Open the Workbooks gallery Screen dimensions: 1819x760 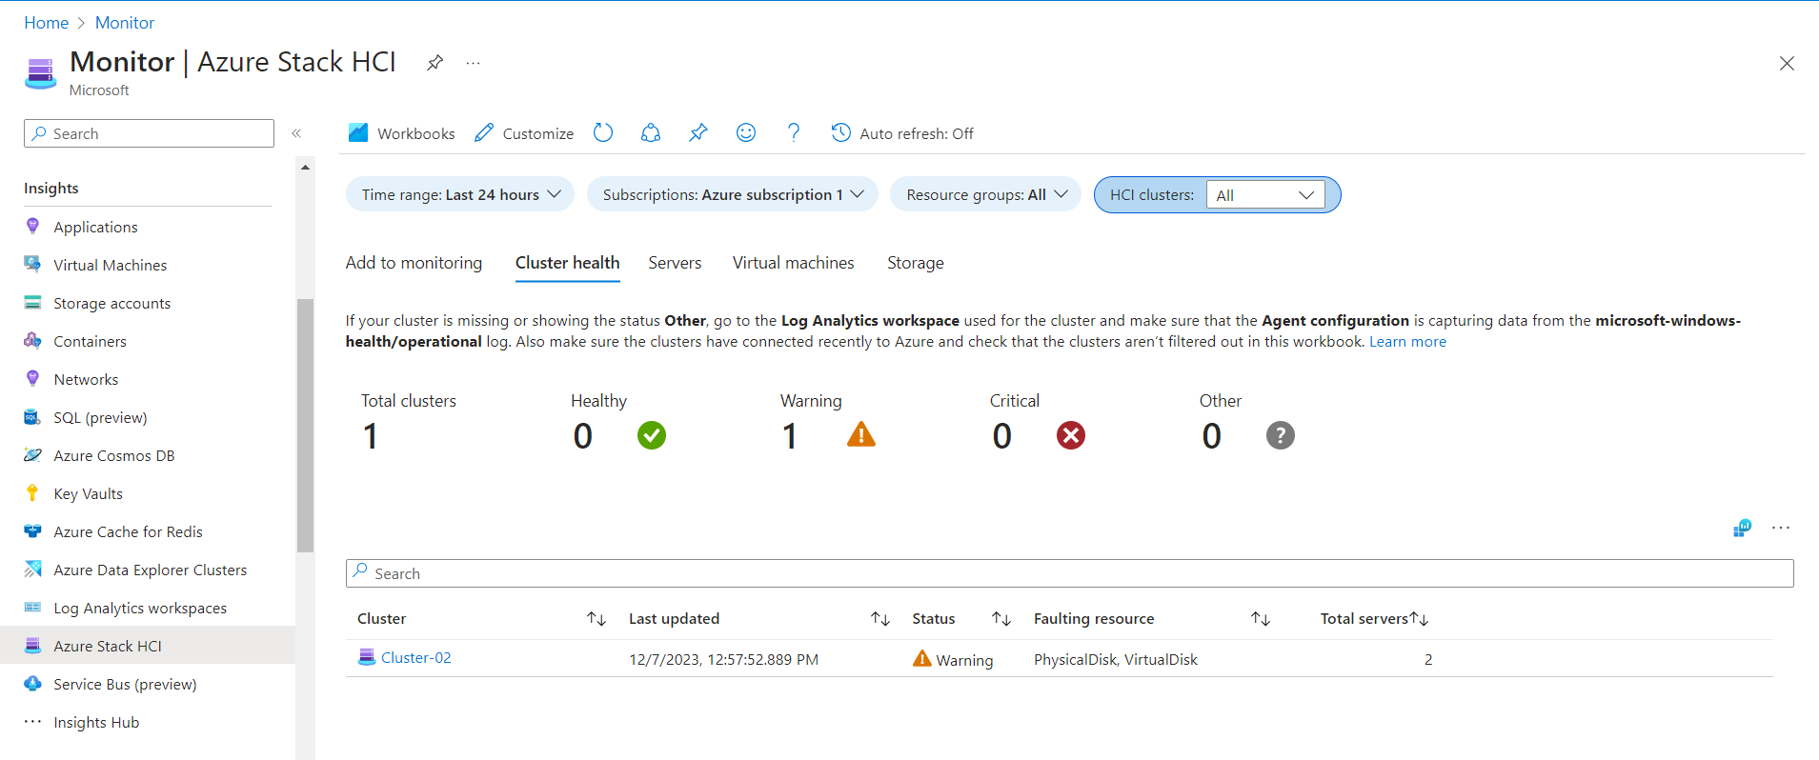click(x=401, y=133)
